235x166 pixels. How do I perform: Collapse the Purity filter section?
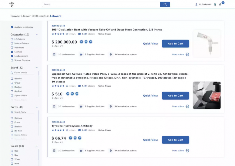(37, 107)
